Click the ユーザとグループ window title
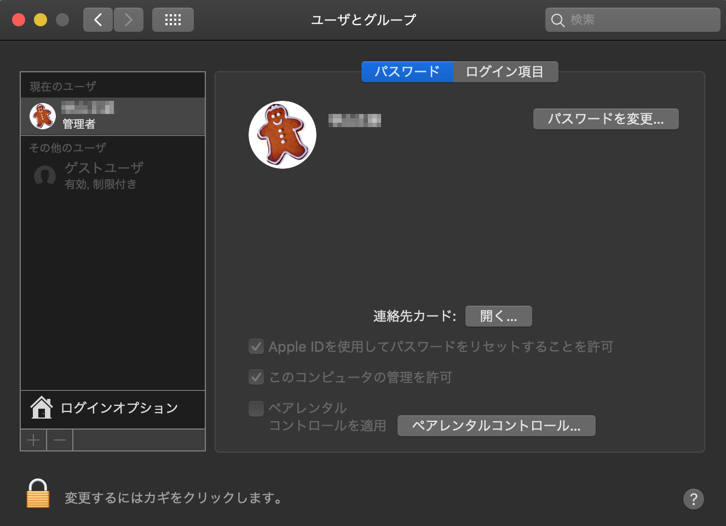726x526 pixels. (364, 20)
